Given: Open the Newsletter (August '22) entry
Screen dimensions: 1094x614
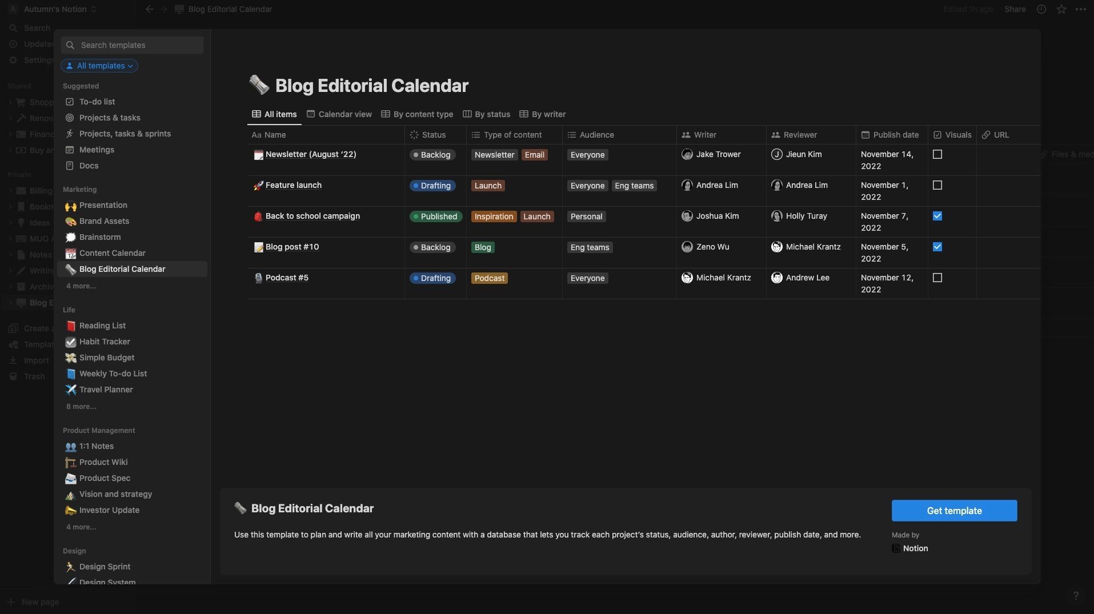Looking at the screenshot, I should [311, 155].
